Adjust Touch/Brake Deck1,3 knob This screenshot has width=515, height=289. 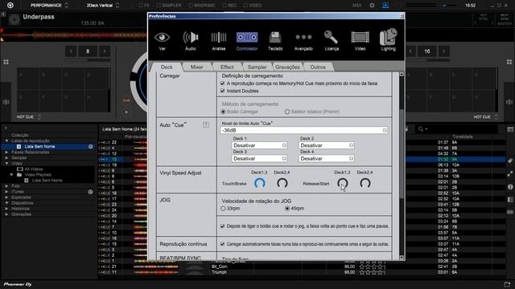(x=259, y=183)
